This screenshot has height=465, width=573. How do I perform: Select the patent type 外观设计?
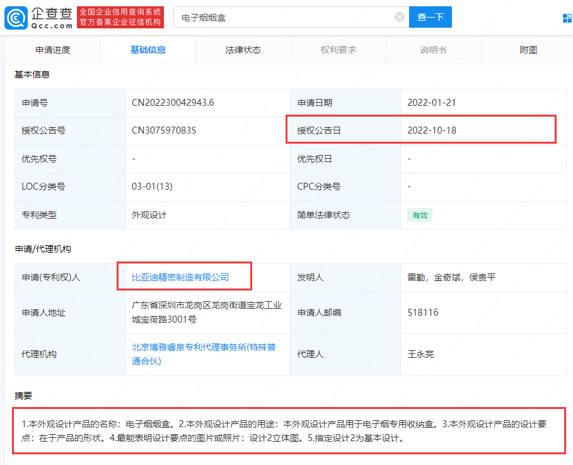149,215
